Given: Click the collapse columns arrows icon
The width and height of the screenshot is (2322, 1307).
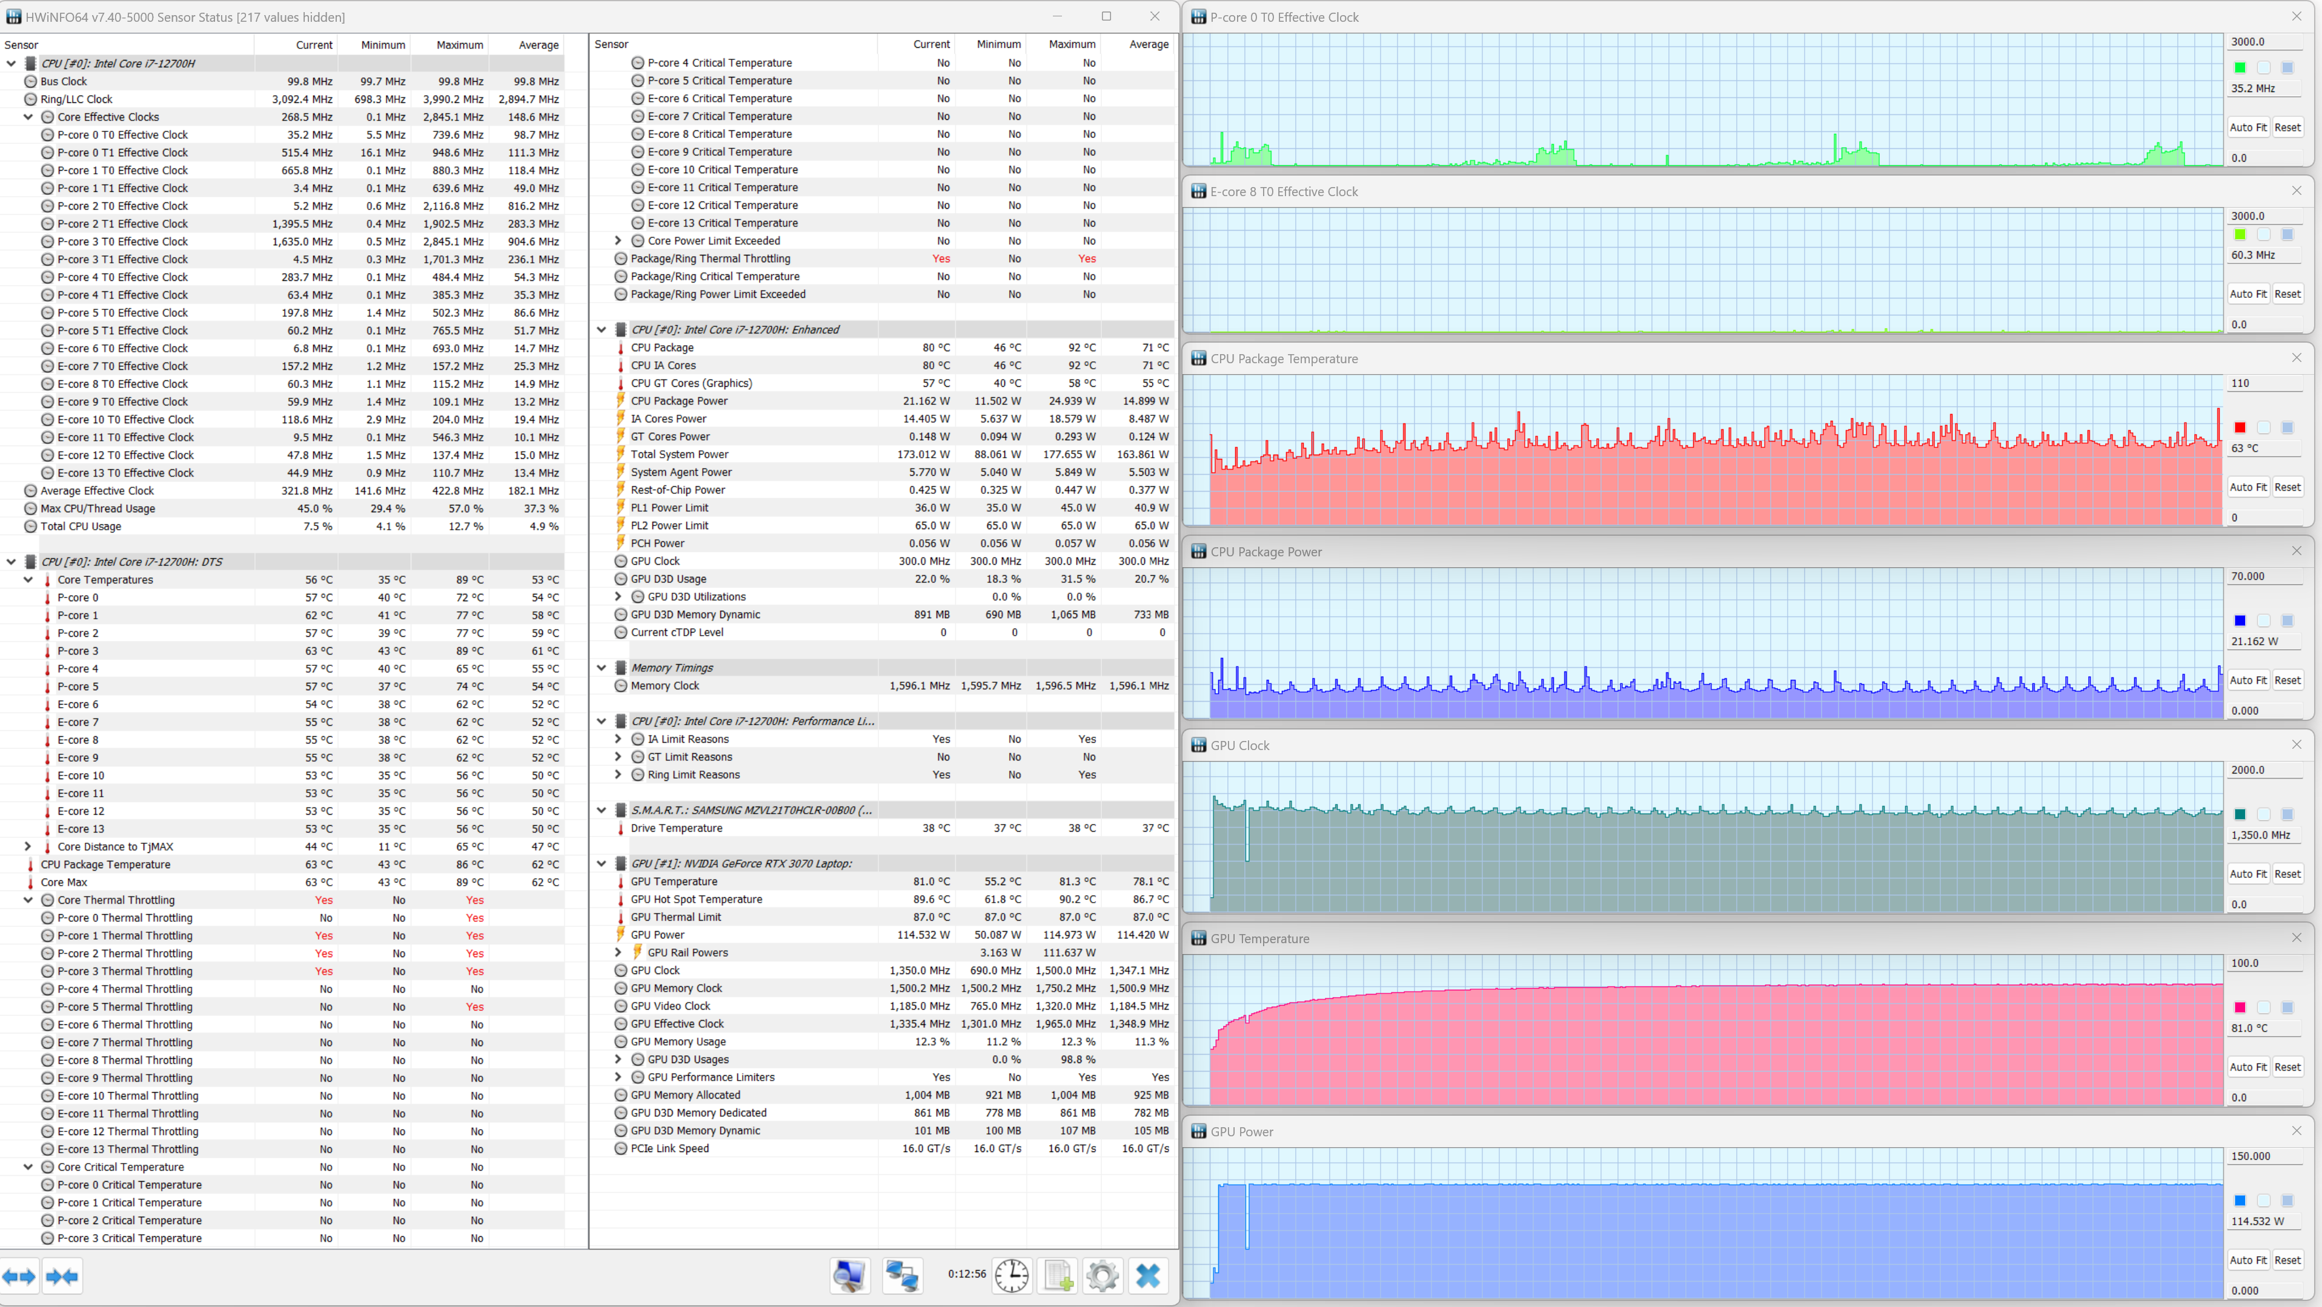Looking at the screenshot, I should click(61, 1276).
